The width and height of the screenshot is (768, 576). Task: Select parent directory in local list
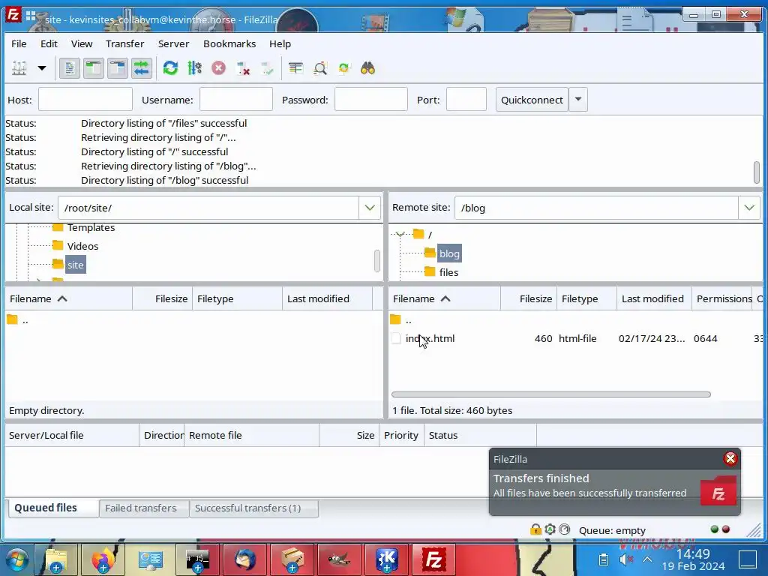[x=25, y=319]
